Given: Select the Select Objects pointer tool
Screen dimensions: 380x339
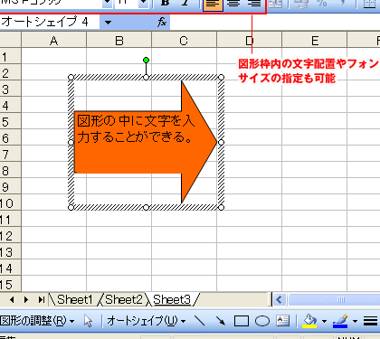Looking at the screenshot, I should [x=88, y=321].
